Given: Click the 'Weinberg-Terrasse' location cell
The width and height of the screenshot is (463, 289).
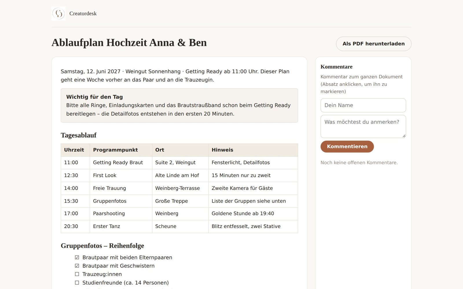Looking at the screenshot, I should point(180,188).
